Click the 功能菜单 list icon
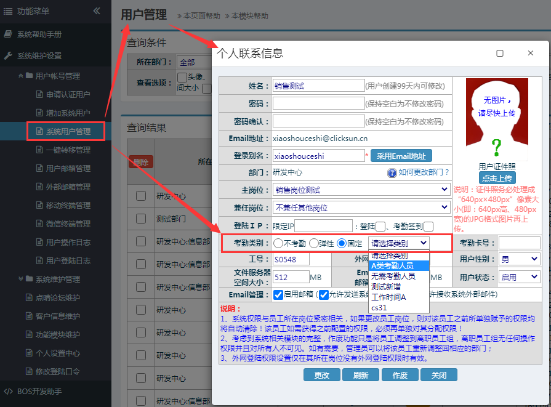Screen dimensions: 551x407 8,11
